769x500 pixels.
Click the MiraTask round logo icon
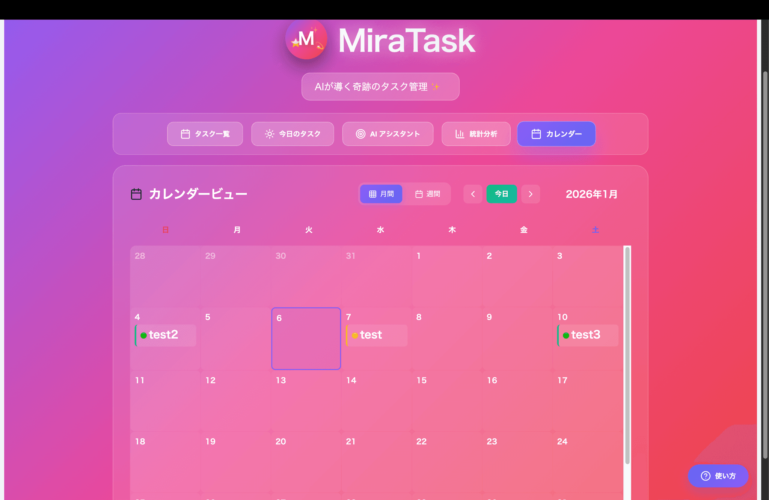(306, 39)
